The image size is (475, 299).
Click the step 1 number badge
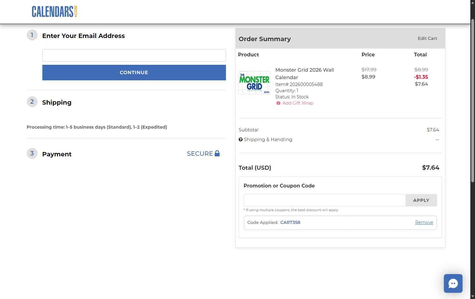click(32, 35)
